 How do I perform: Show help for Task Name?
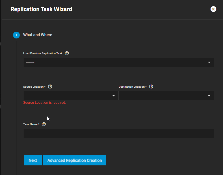click(x=44, y=124)
